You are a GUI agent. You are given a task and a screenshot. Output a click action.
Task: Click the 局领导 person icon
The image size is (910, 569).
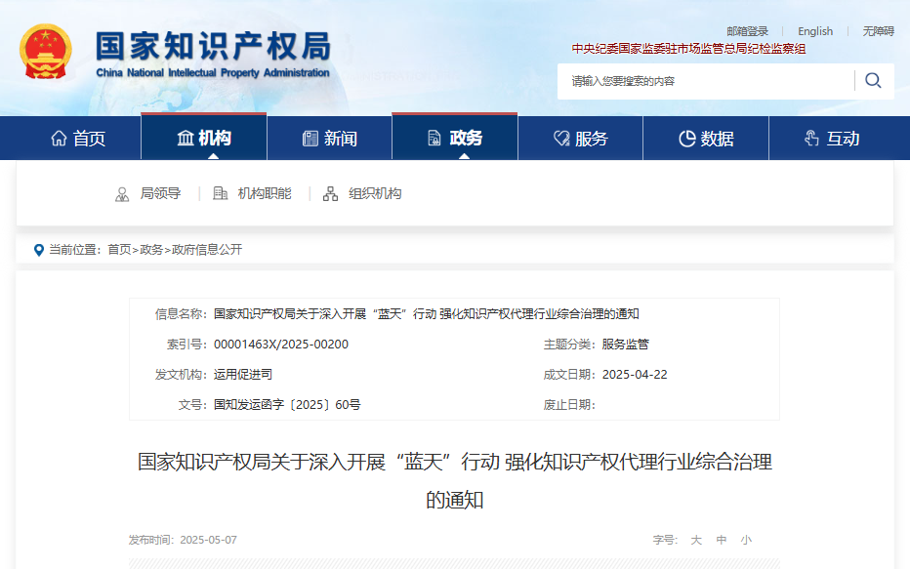coord(122,193)
